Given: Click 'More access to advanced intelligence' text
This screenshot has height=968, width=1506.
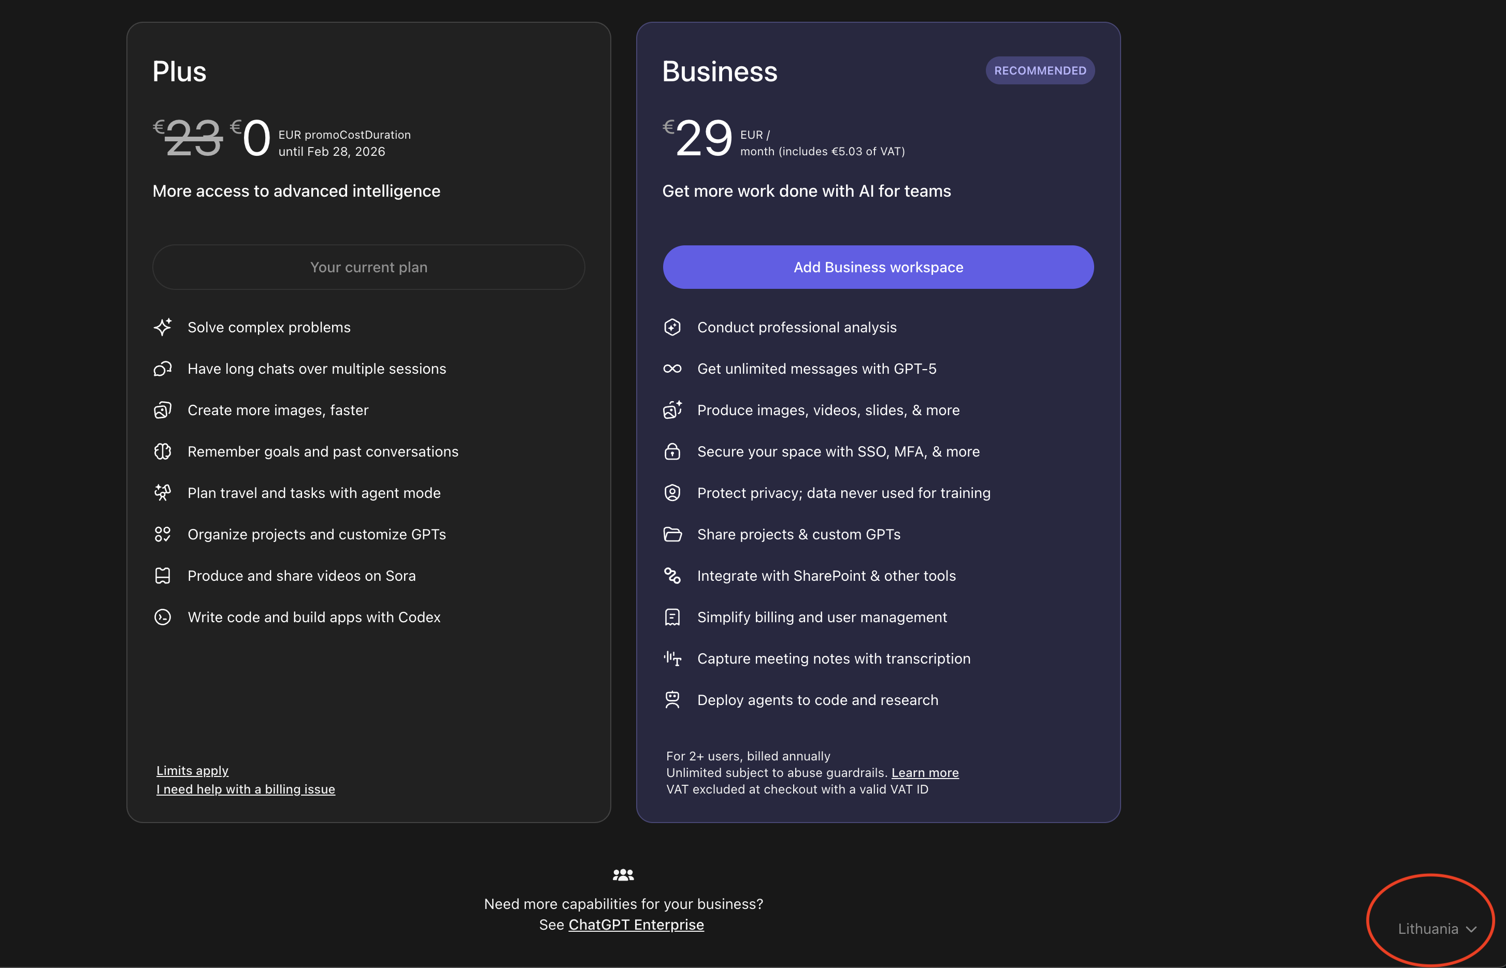Looking at the screenshot, I should coord(296,191).
